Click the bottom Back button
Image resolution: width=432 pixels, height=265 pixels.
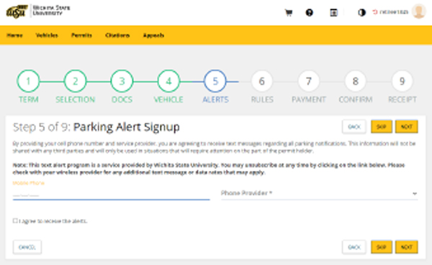(354, 247)
